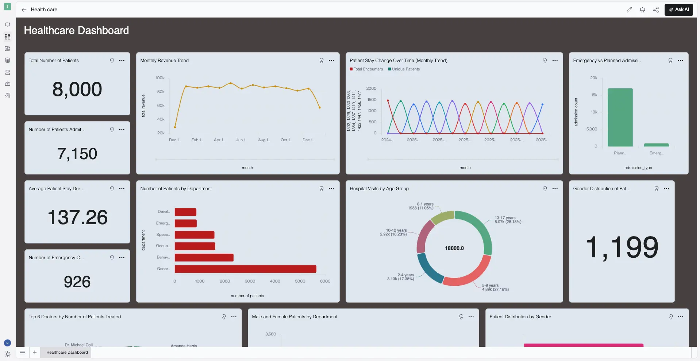
Task: Open options menu for Number of Patients by Department
Action: [x=331, y=189]
